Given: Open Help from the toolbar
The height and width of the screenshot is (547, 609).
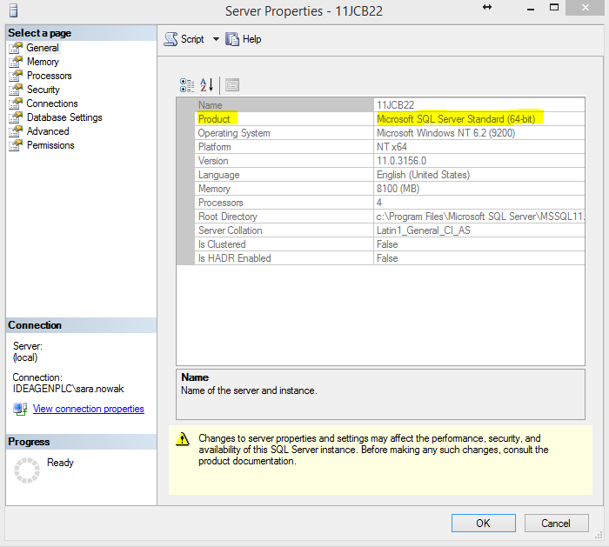Looking at the screenshot, I should click(x=244, y=39).
